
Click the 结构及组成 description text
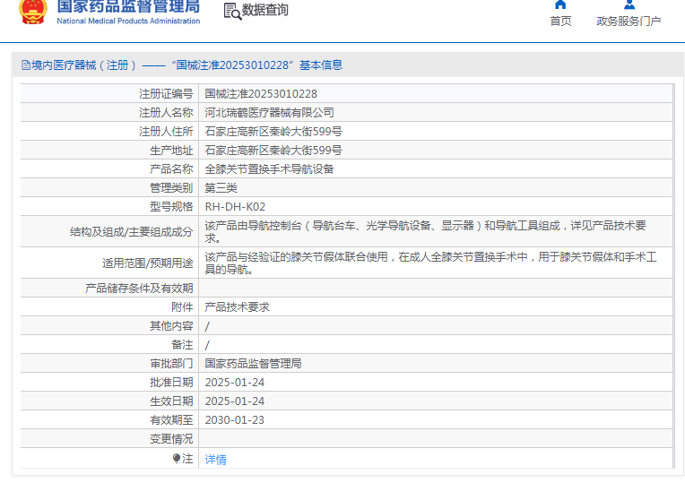click(x=426, y=231)
